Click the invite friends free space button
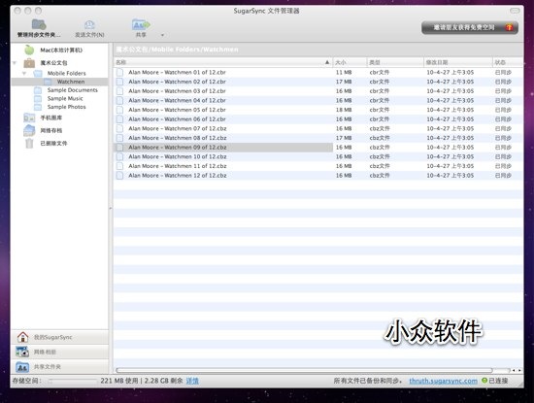The image size is (534, 403). (x=470, y=27)
